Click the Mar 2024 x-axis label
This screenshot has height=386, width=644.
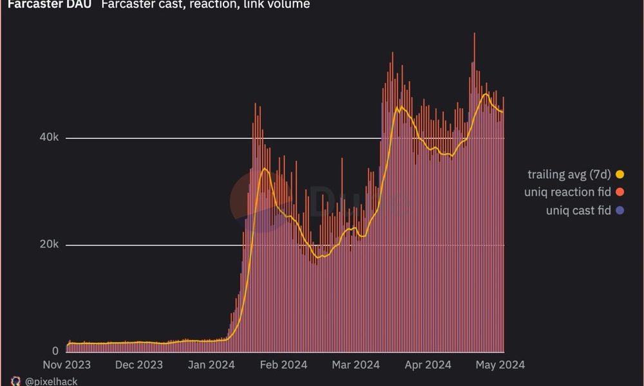pos(355,365)
